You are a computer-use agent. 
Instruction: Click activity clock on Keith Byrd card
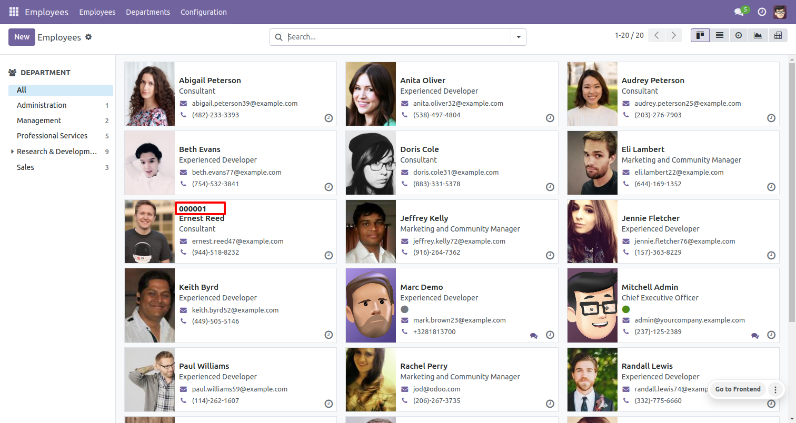pos(329,335)
